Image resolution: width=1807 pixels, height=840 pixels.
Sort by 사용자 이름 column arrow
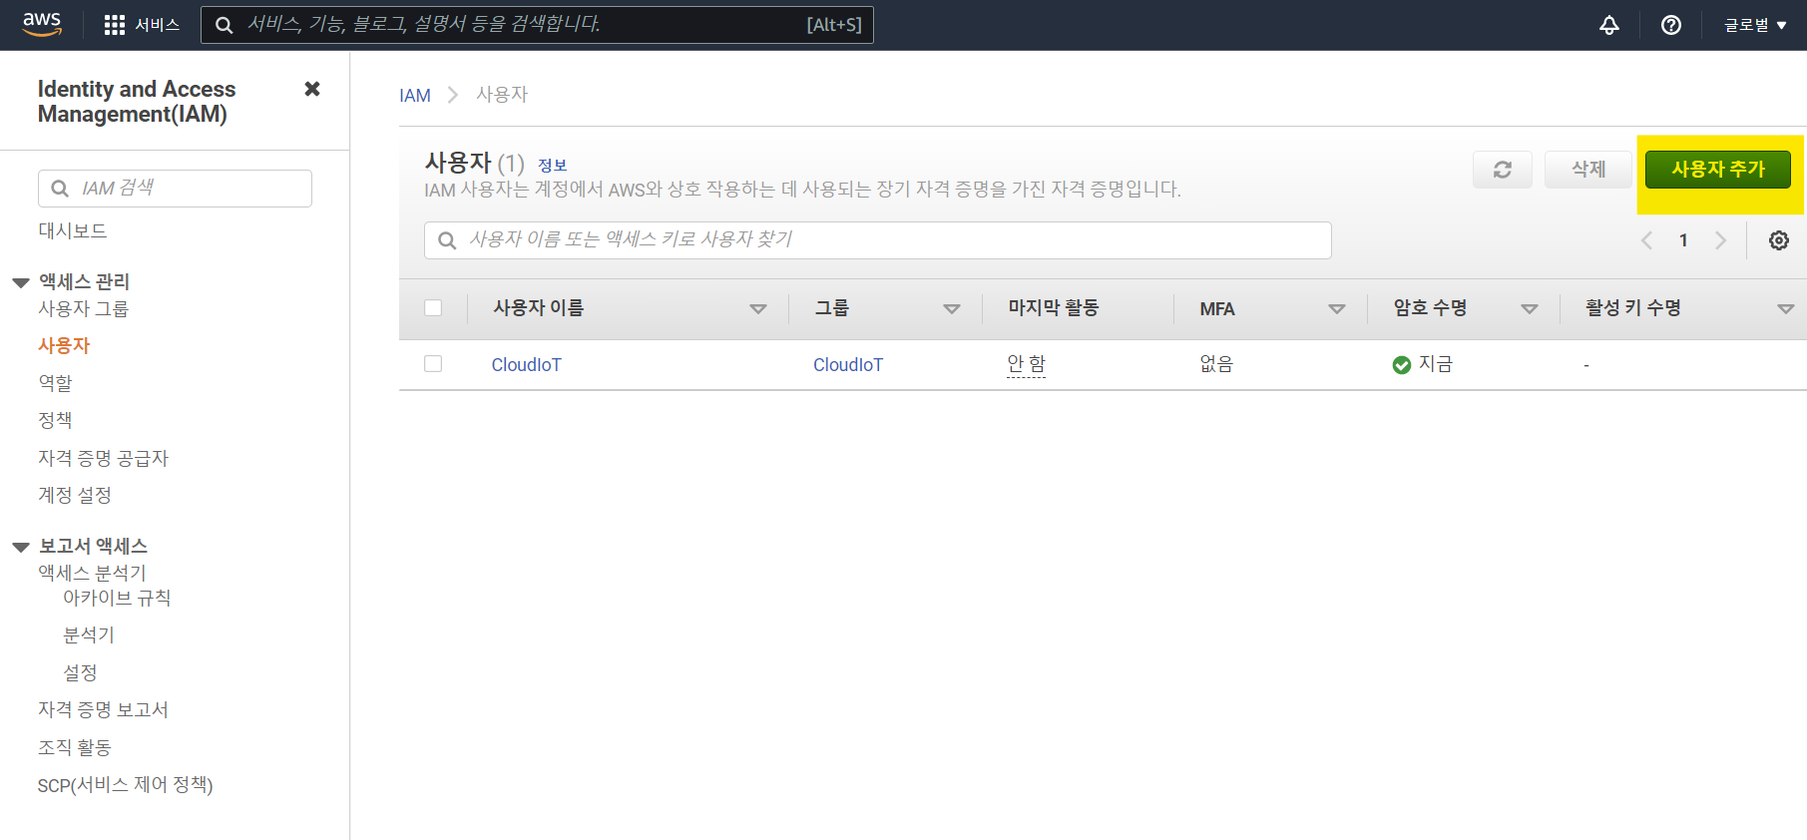[758, 309]
